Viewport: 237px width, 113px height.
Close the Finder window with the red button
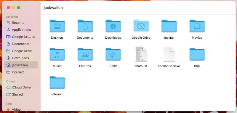tap(9, 8)
